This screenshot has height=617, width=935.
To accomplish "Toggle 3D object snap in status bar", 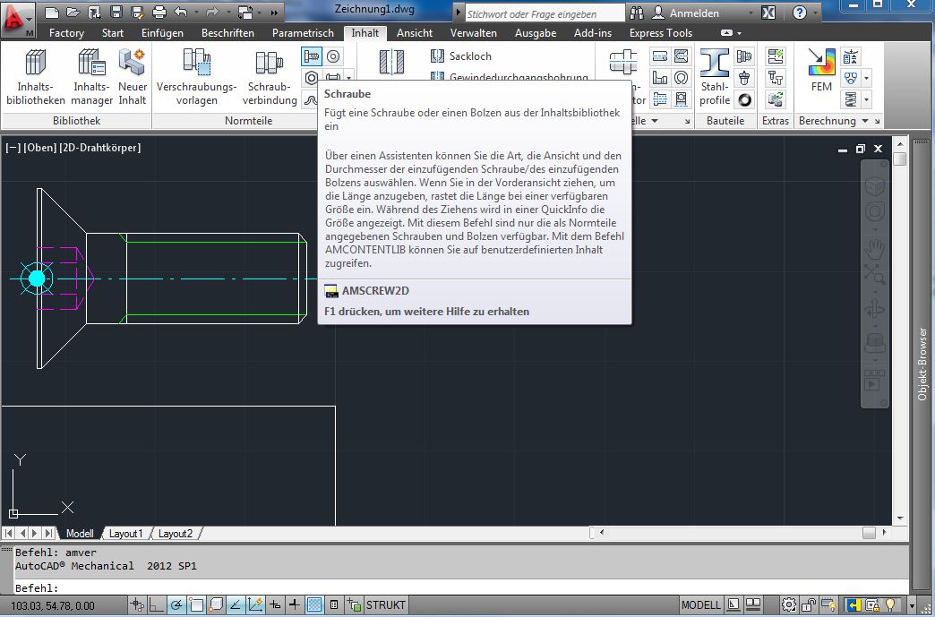I will (216, 605).
